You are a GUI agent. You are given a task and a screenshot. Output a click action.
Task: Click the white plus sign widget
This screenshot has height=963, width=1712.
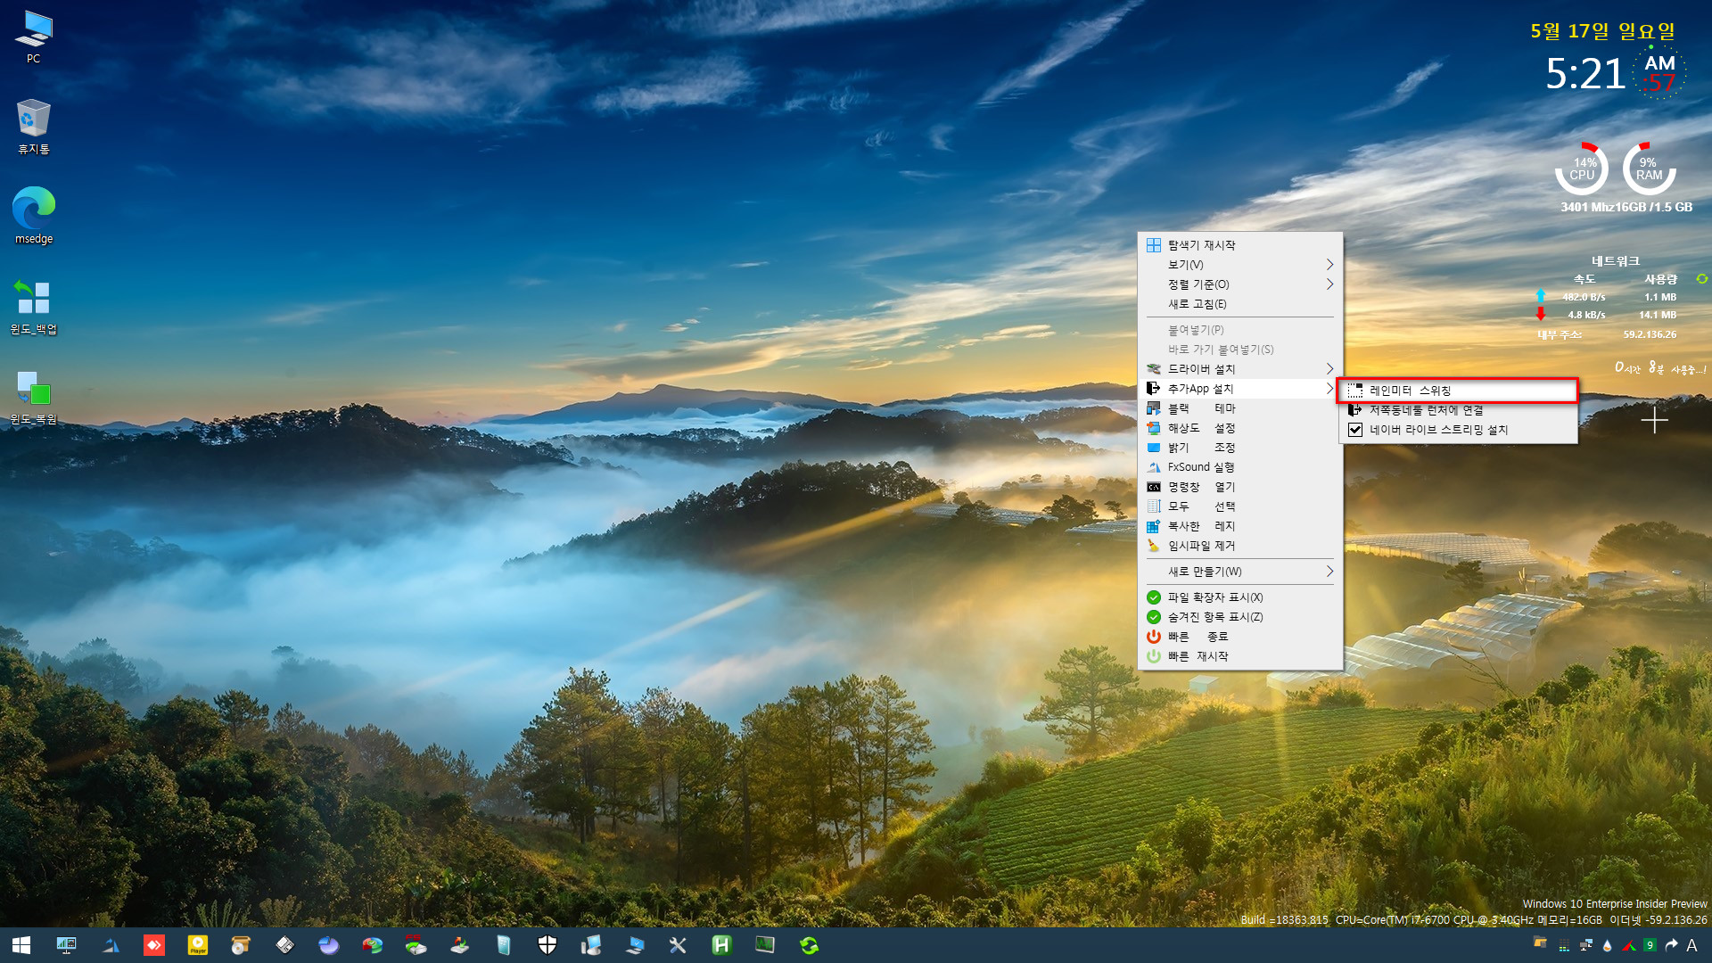click(1655, 420)
